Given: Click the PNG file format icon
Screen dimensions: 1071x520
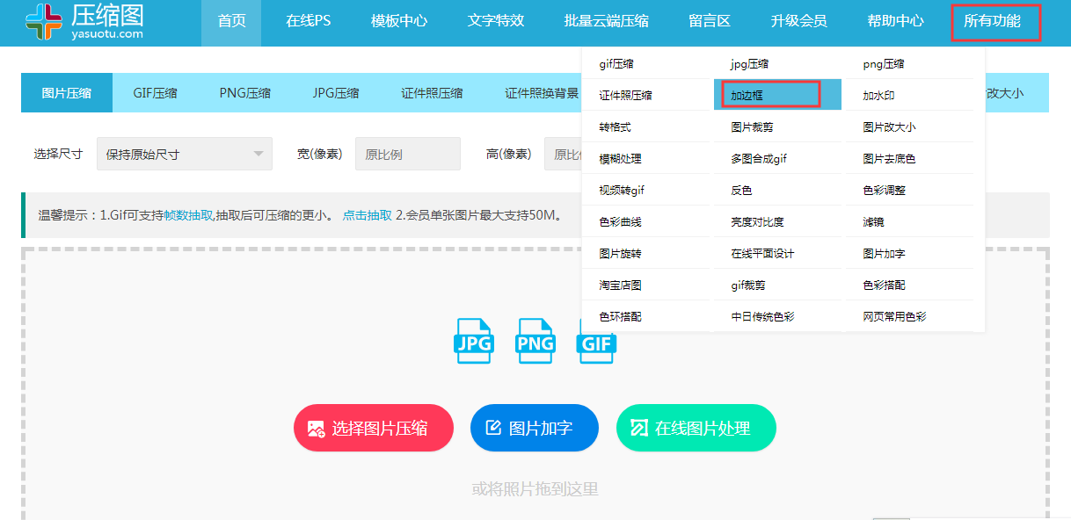Looking at the screenshot, I should (x=535, y=341).
